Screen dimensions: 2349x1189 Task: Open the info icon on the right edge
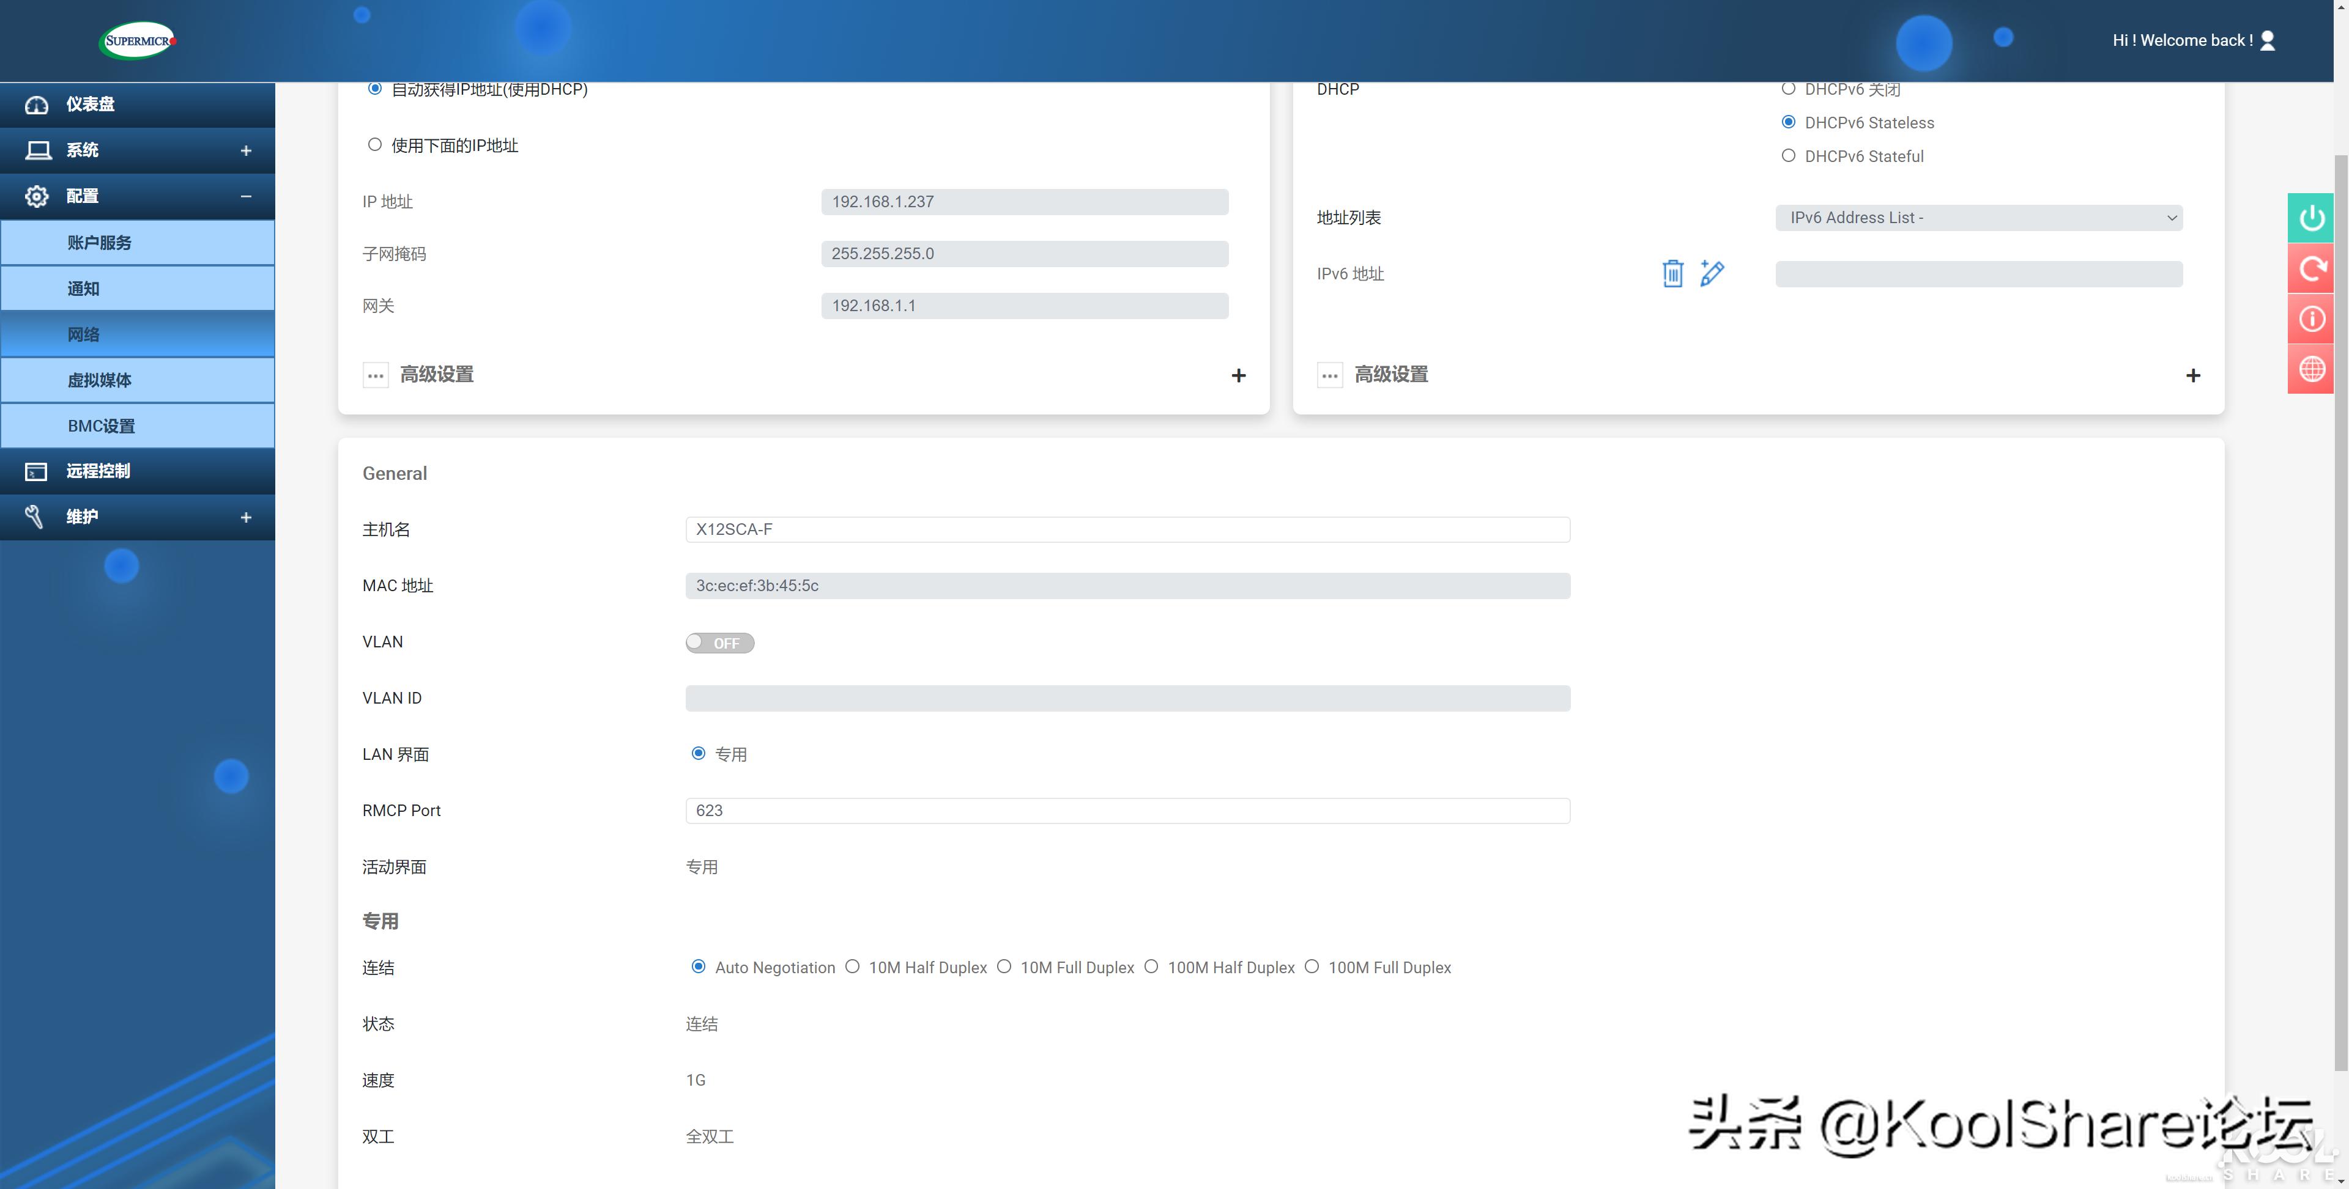[2312, 318]
